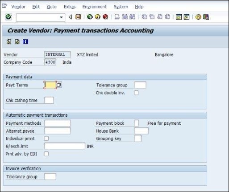Click the Generate Shortcut icon

(187, 17)
